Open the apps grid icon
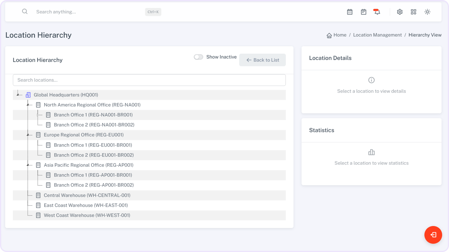The width and height of the screenshot is (449, 252). click(413, 12)
